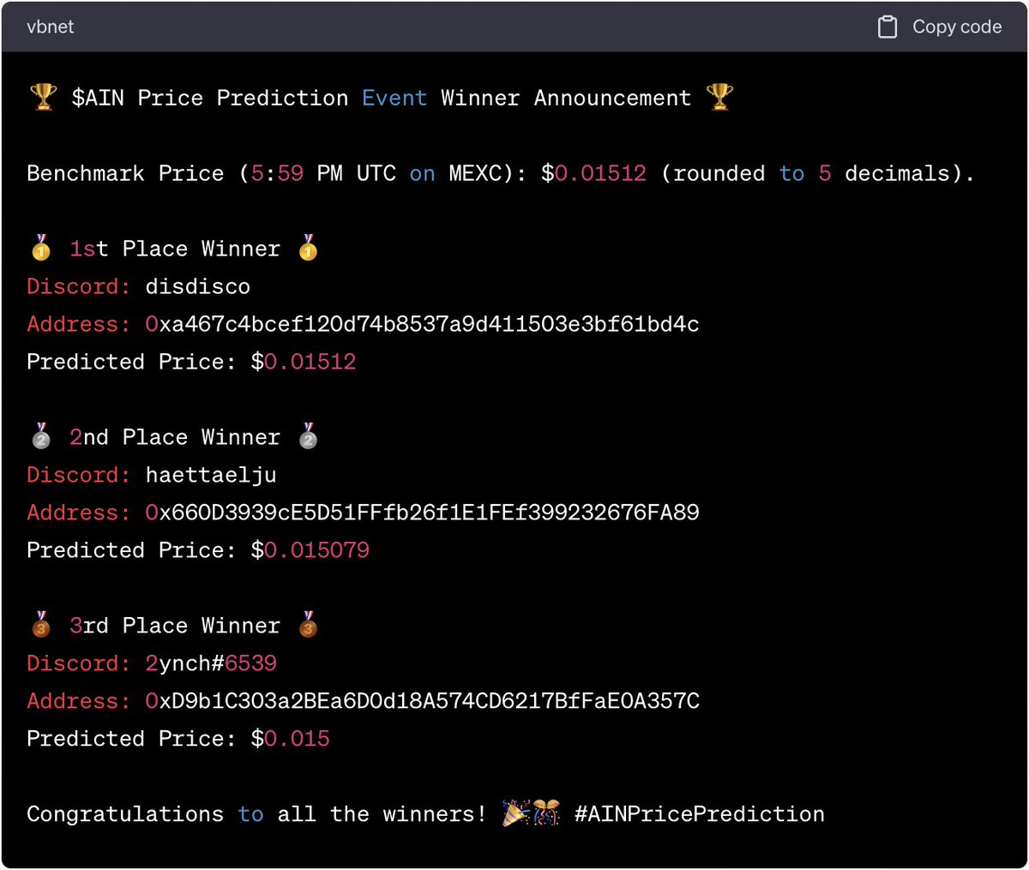Viewport: 1029px width, 870px height.
Task: Click the Discord name disdisco
Action: click(x=198, y=286)
